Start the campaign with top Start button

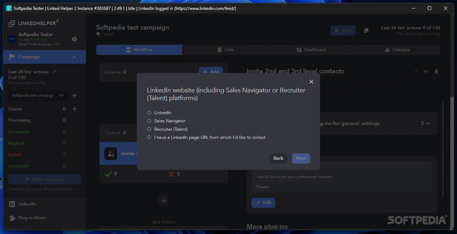pyautogui.click(x=343, y=31)
